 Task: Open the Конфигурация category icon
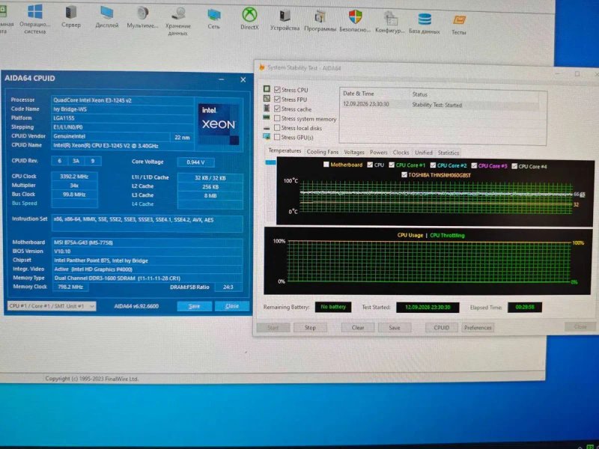click(x=390, y=18)
